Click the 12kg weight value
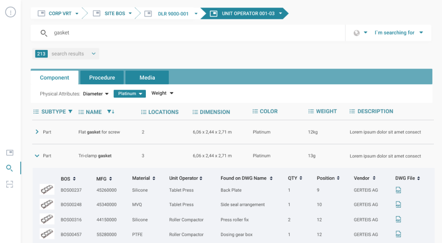Viewport: 442px width, 243px height. (x=313, y=132)
